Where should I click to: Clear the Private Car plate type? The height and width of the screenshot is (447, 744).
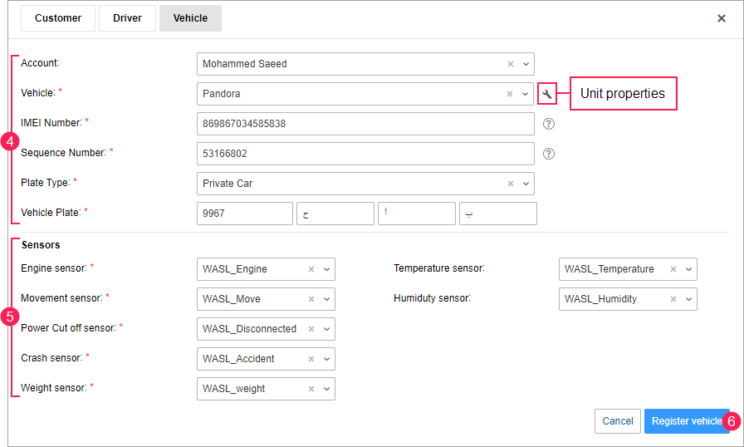(x=511, y=184)
